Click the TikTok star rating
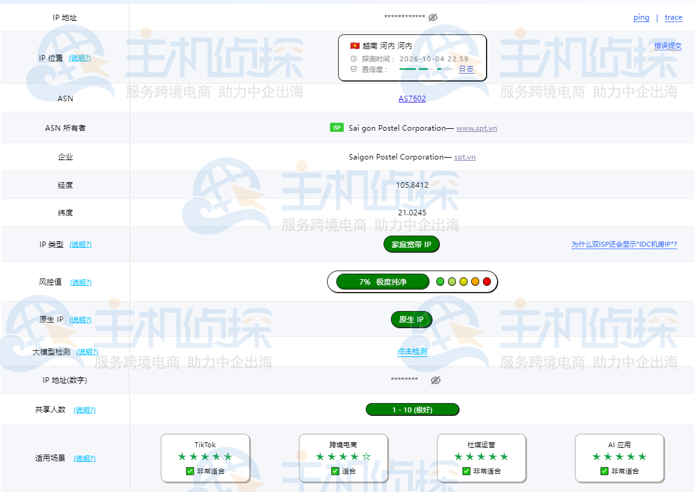Viewport: 694px width, 492px height. 205,456
